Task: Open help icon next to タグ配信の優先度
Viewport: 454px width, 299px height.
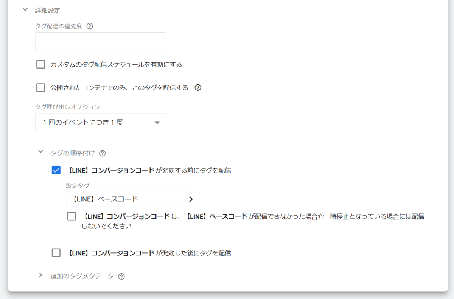Action: (90, 26)
